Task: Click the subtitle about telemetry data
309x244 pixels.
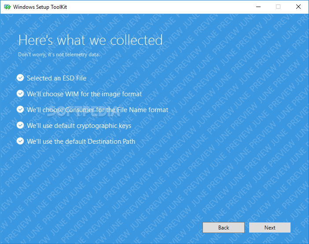Action: [x=59, y=55]
